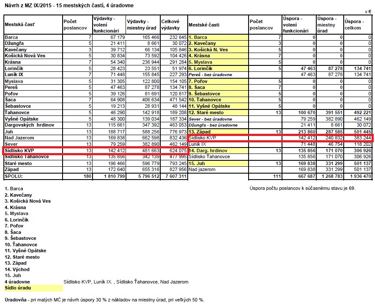Viewport: 375px width, 304px height.
Task: Select the cell with value 236 944
Action: coord(150,62)
